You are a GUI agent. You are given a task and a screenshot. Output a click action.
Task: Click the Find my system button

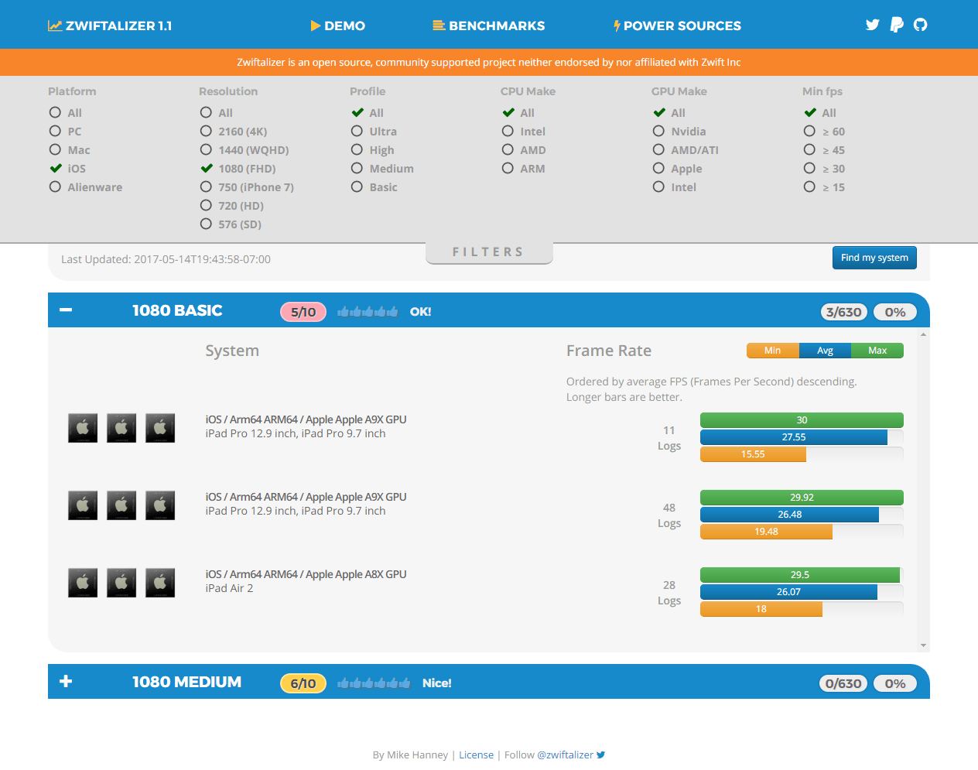point(874,258)
